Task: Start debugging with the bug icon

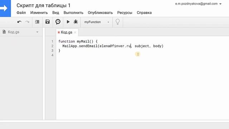Action: tap(75, 22)
